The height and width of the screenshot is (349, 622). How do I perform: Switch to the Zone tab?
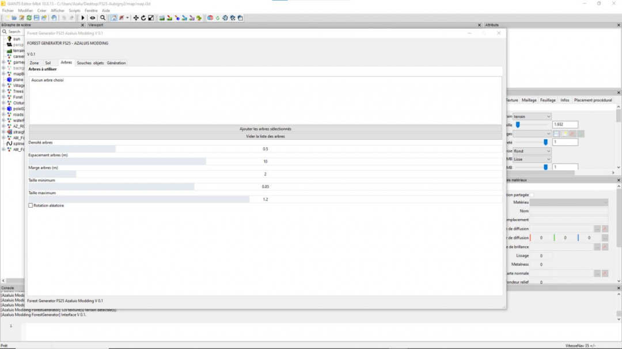tap(34, 63)
